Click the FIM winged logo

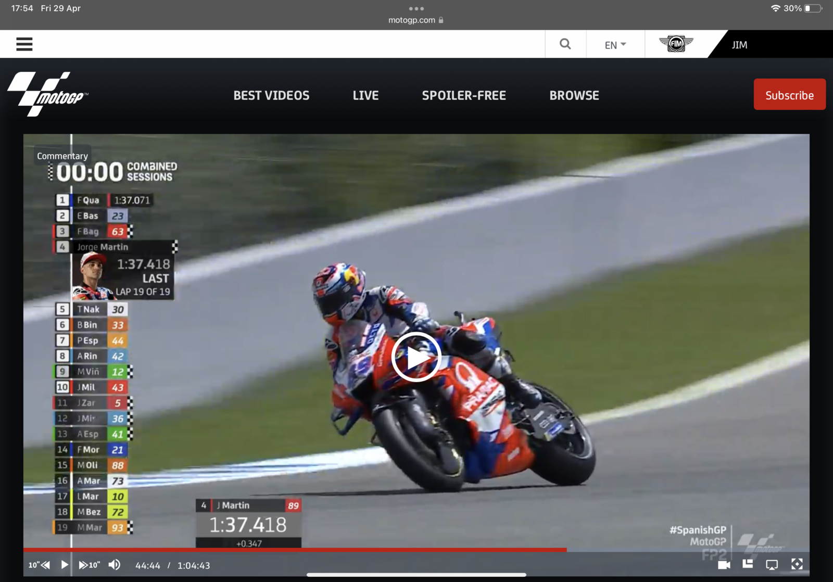click(x=676, y=44)
